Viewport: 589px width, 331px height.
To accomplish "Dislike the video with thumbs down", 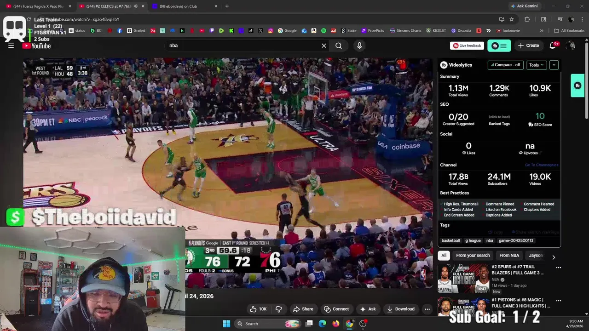I will [278, 309].
